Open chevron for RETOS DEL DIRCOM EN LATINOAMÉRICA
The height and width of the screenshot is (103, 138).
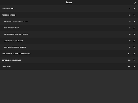[134, 54]
